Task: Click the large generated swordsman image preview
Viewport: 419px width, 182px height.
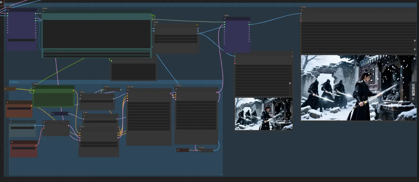Action: pyautogui.click(x=358, y=88)
